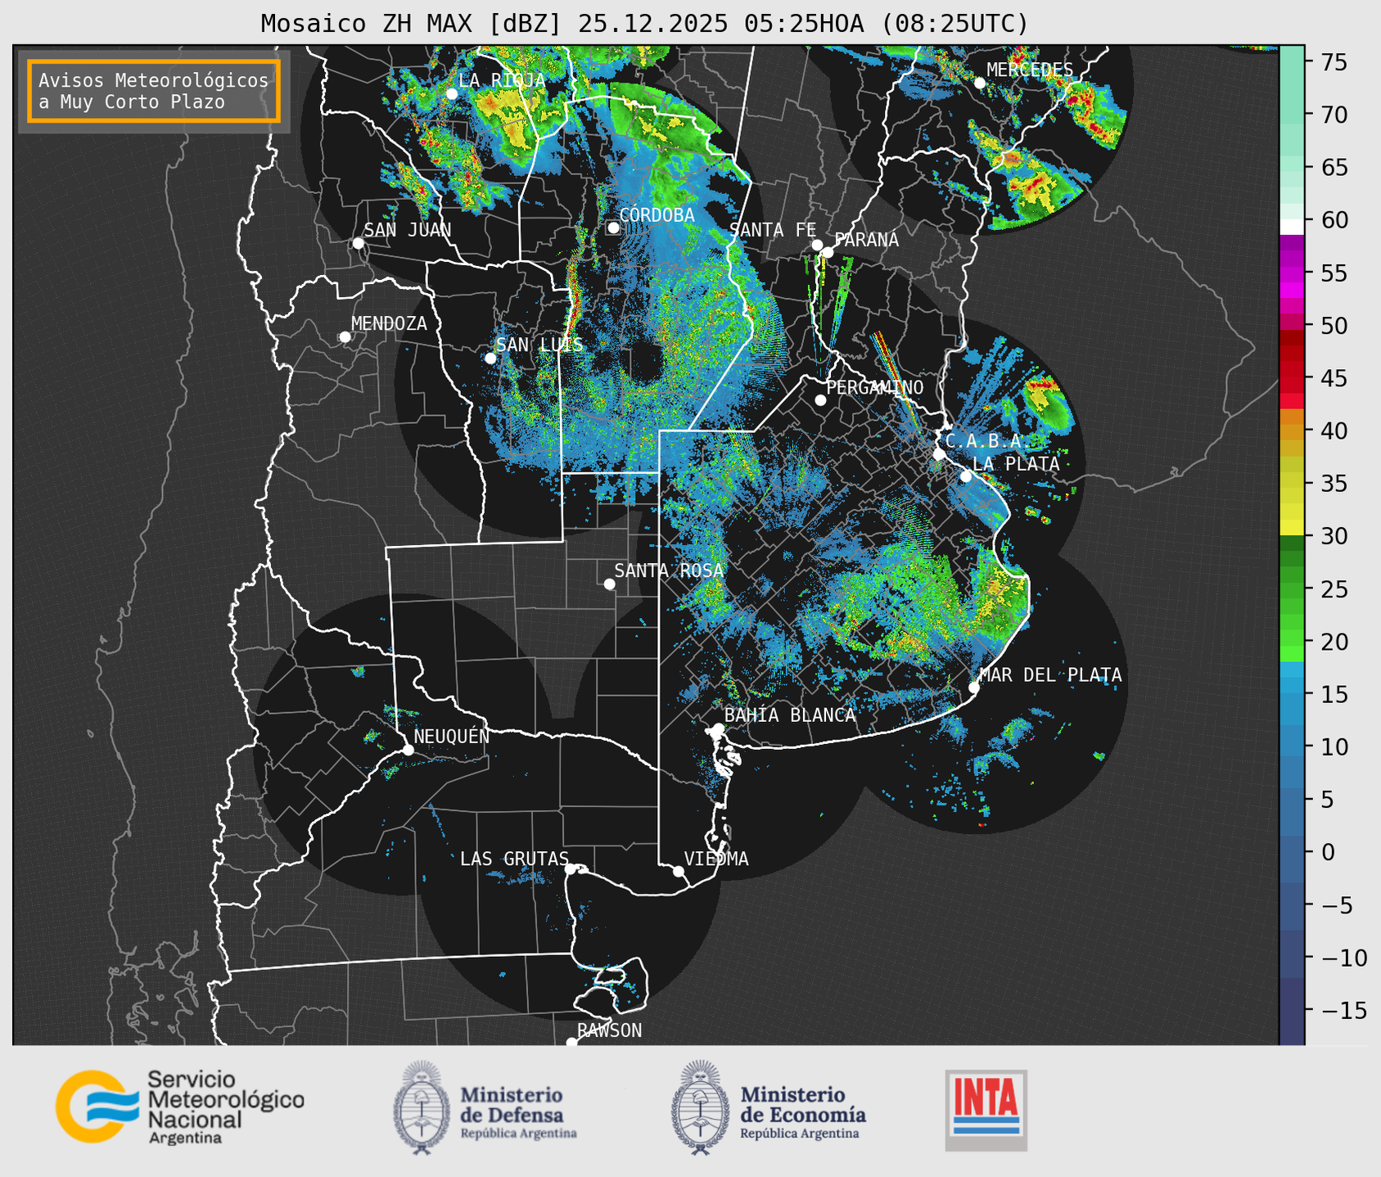Click the 20 tick label on the dBZ scale
Viewport: 1381px width, 1177px height.
[1334, 642]
